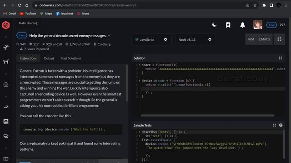The image size is (291, 163).
Task: Open Chrome three-dot menu
Action: [x=286, y=5]
